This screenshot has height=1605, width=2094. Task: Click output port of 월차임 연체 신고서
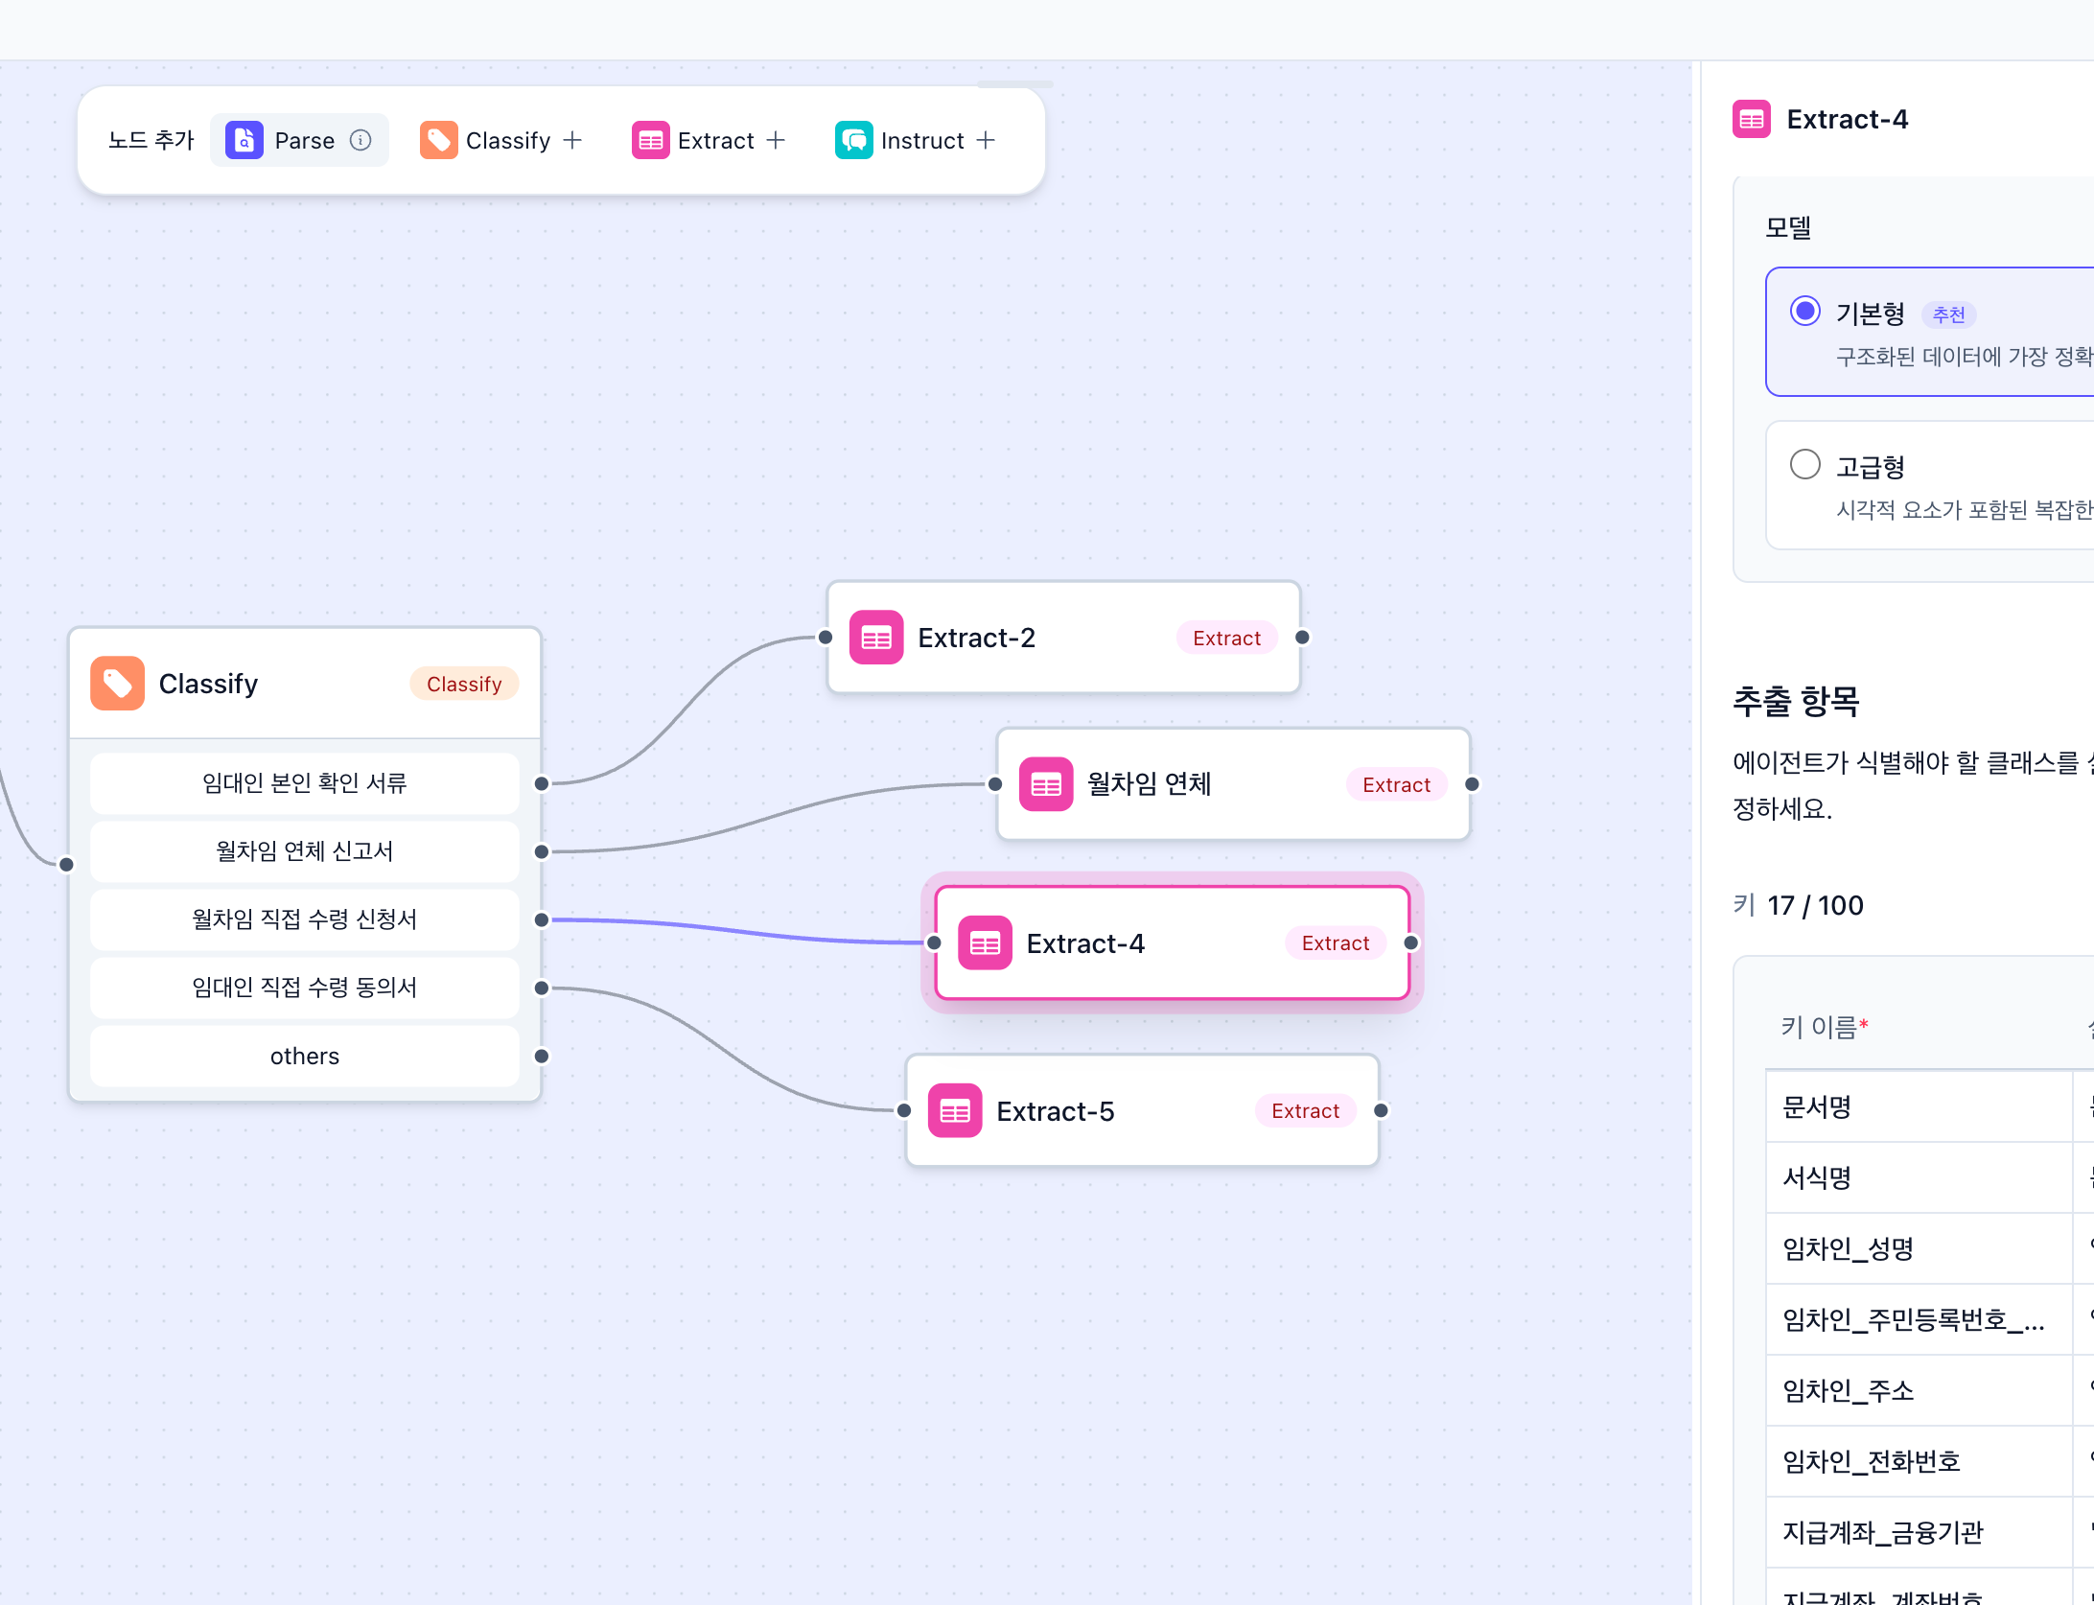coord(542,851)
